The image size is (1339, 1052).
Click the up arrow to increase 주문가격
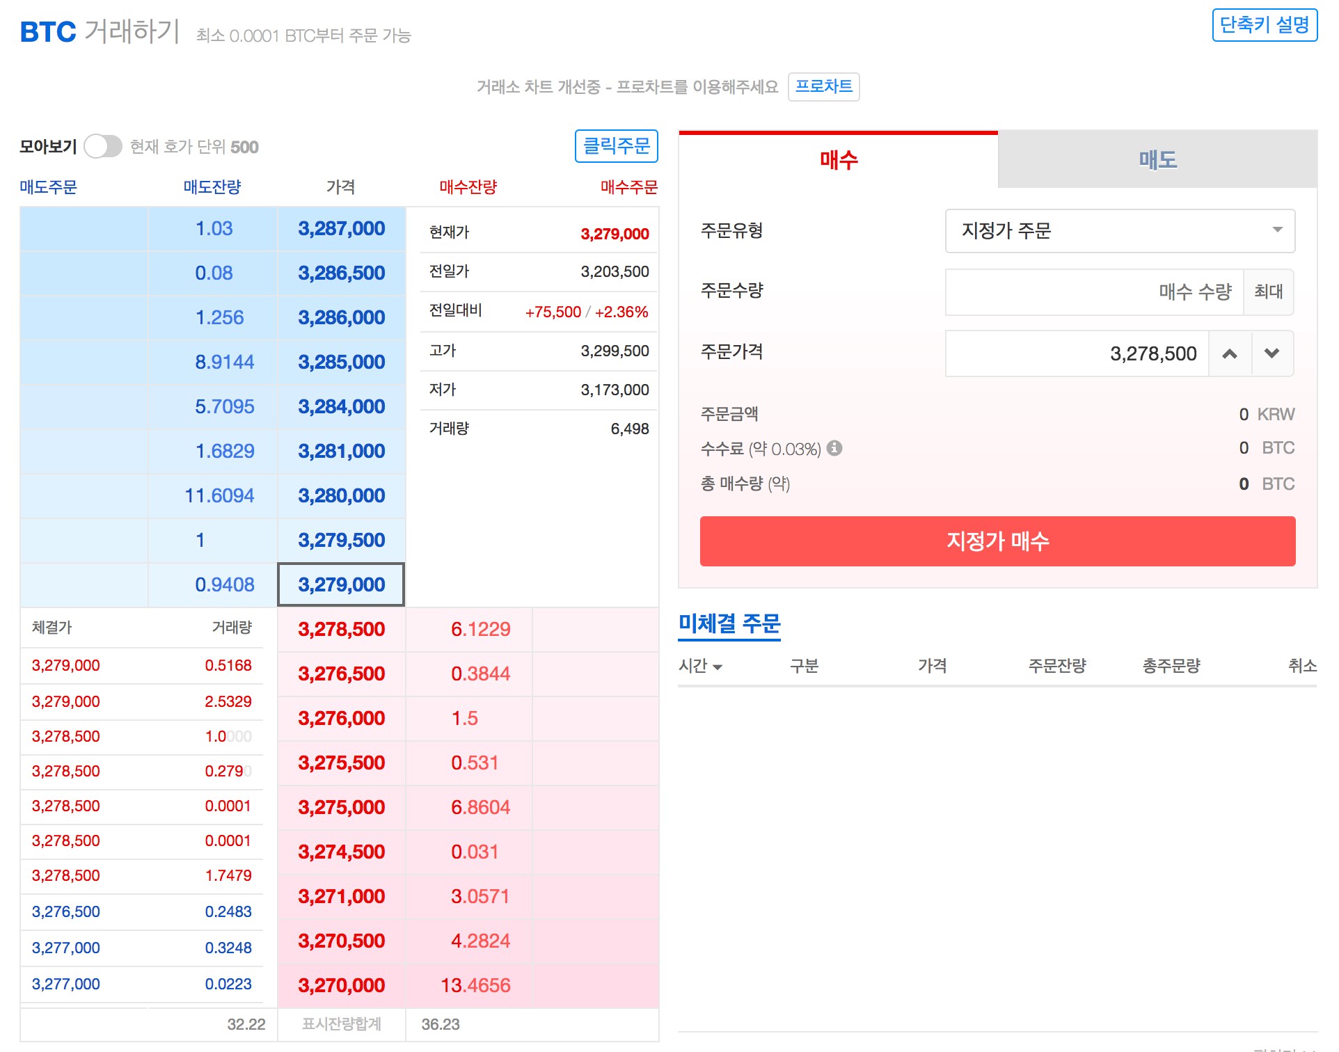tap(1230, 353)
